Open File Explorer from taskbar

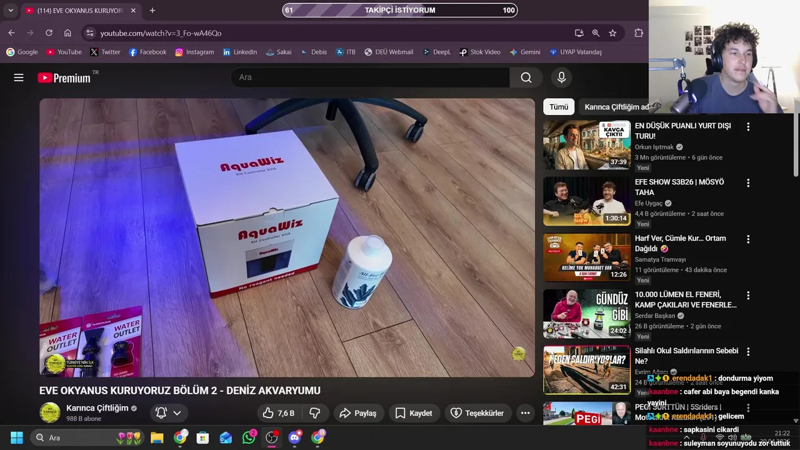pos(157,437)
